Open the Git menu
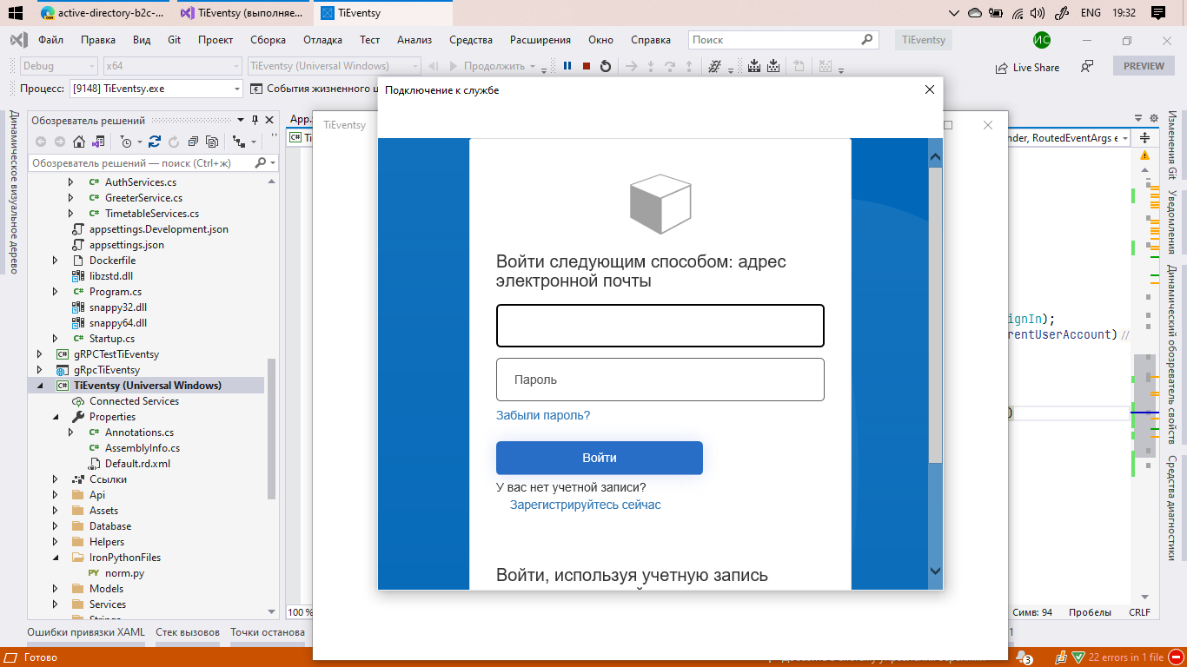 (175, 40)
